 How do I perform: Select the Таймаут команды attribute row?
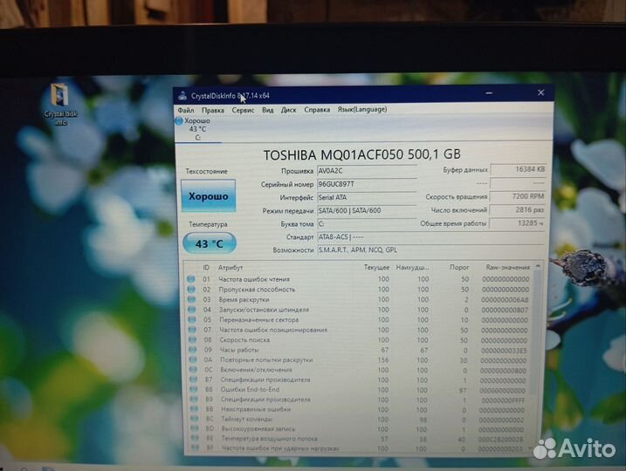point(359,420)
